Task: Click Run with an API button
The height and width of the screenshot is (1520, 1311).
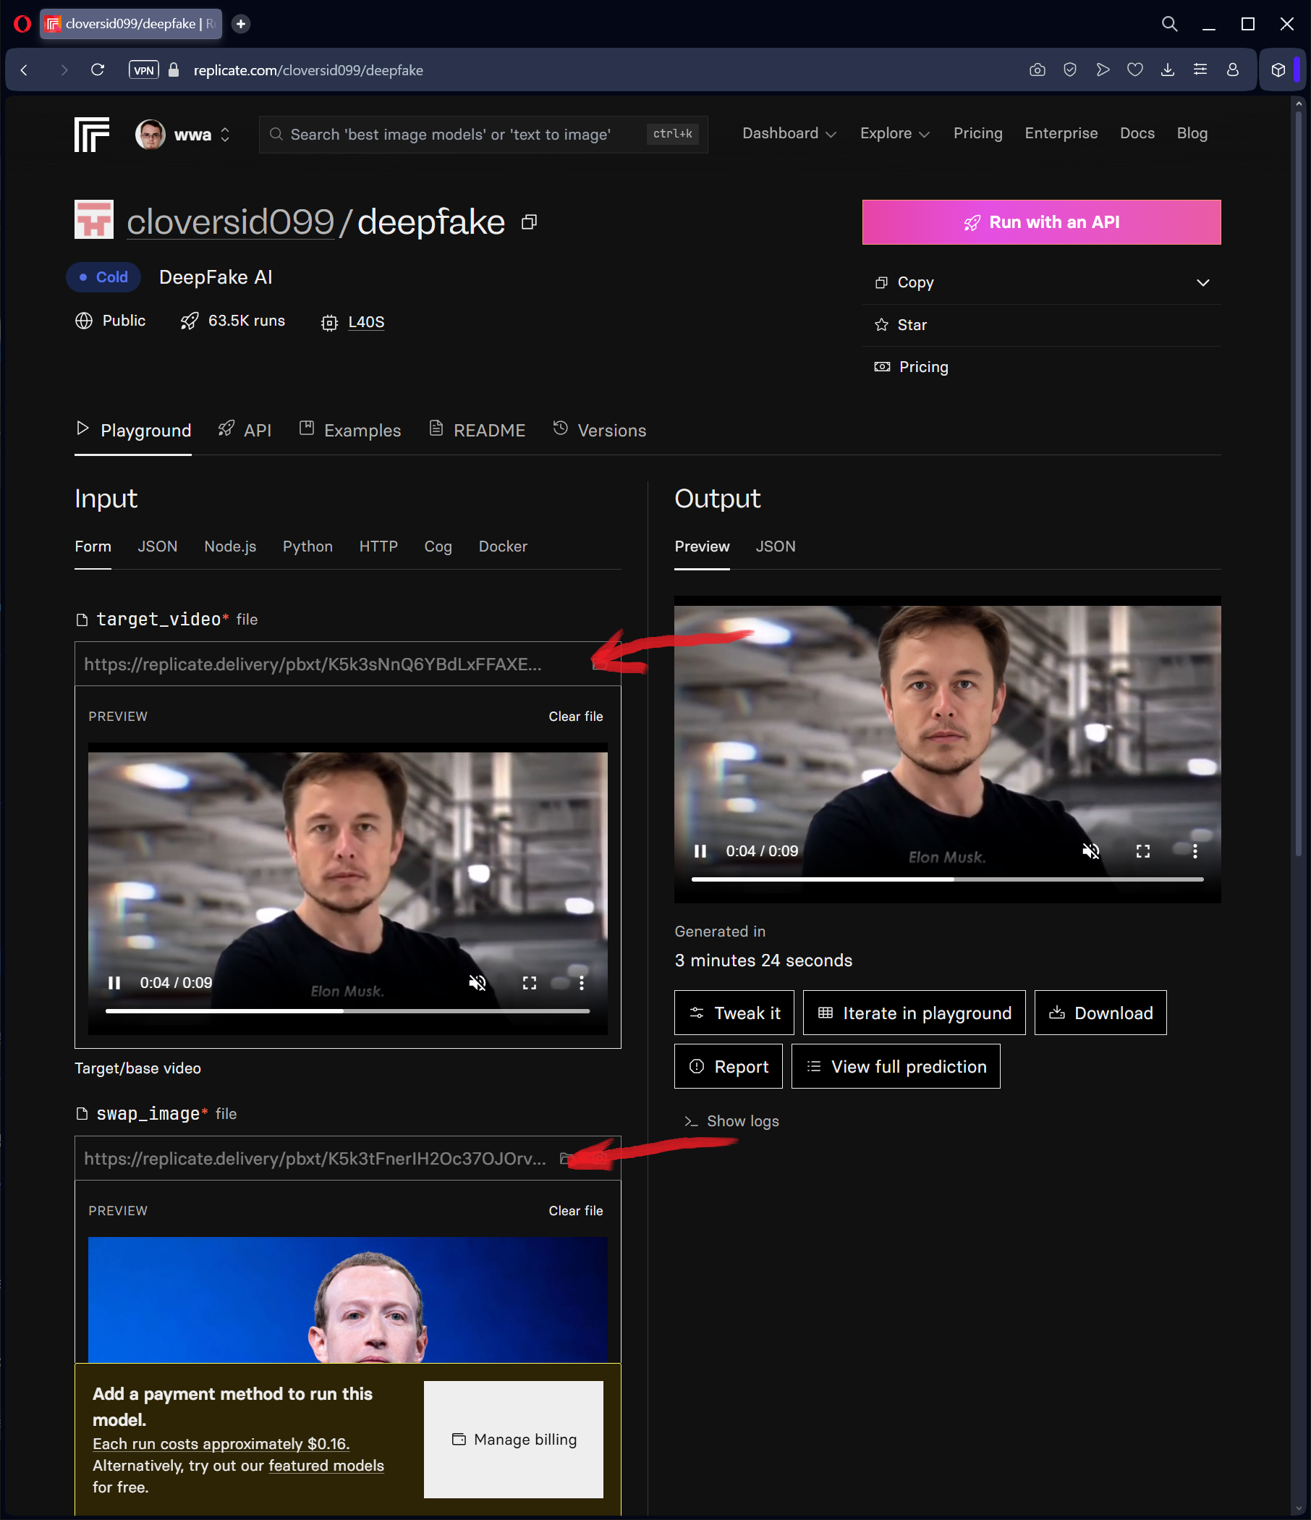Action: 1041,222
